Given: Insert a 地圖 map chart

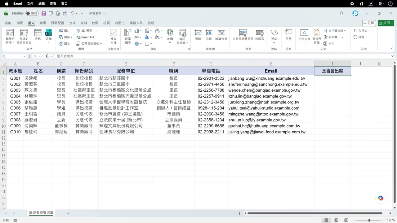Looking at the screenshot, I should [x=170, y=37].
